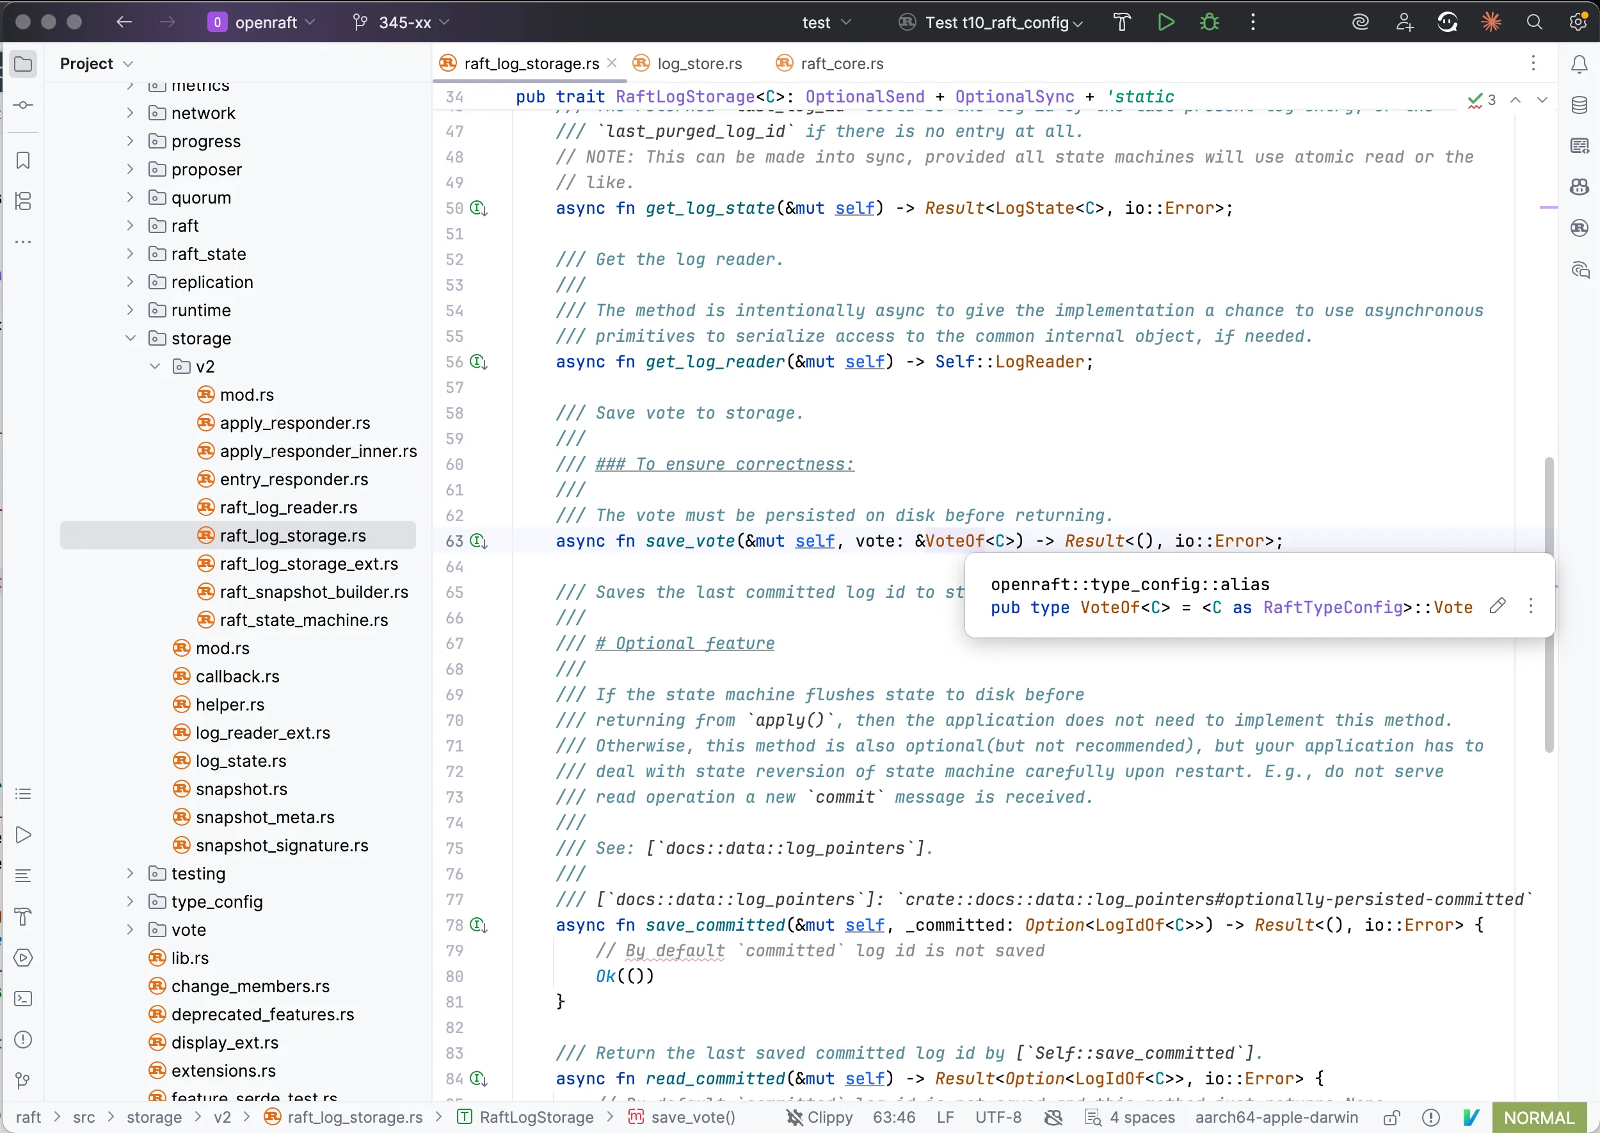Screen dimensions: 1600x1133
Task: Toggle the NORMAL vim mode indicator
Action: point(1538,1117)
